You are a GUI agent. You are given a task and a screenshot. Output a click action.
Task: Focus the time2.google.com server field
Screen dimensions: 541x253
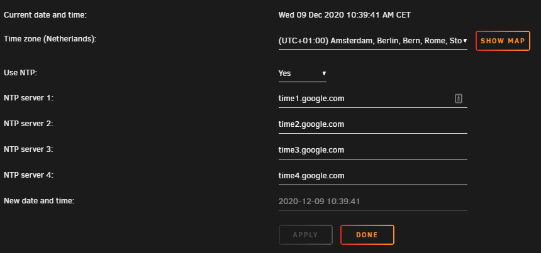[372, 124]
